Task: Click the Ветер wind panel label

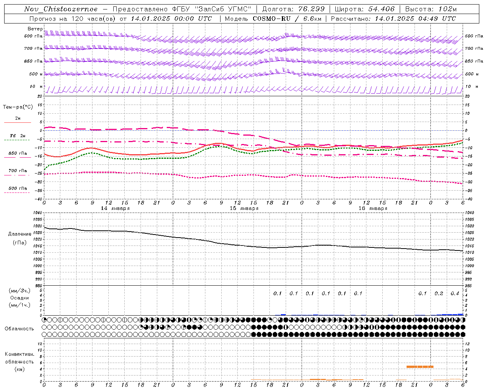Action: point(35,29)
